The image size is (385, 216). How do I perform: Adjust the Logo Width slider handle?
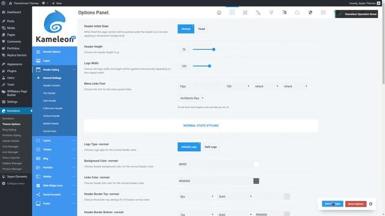click(x=209, y=66)
